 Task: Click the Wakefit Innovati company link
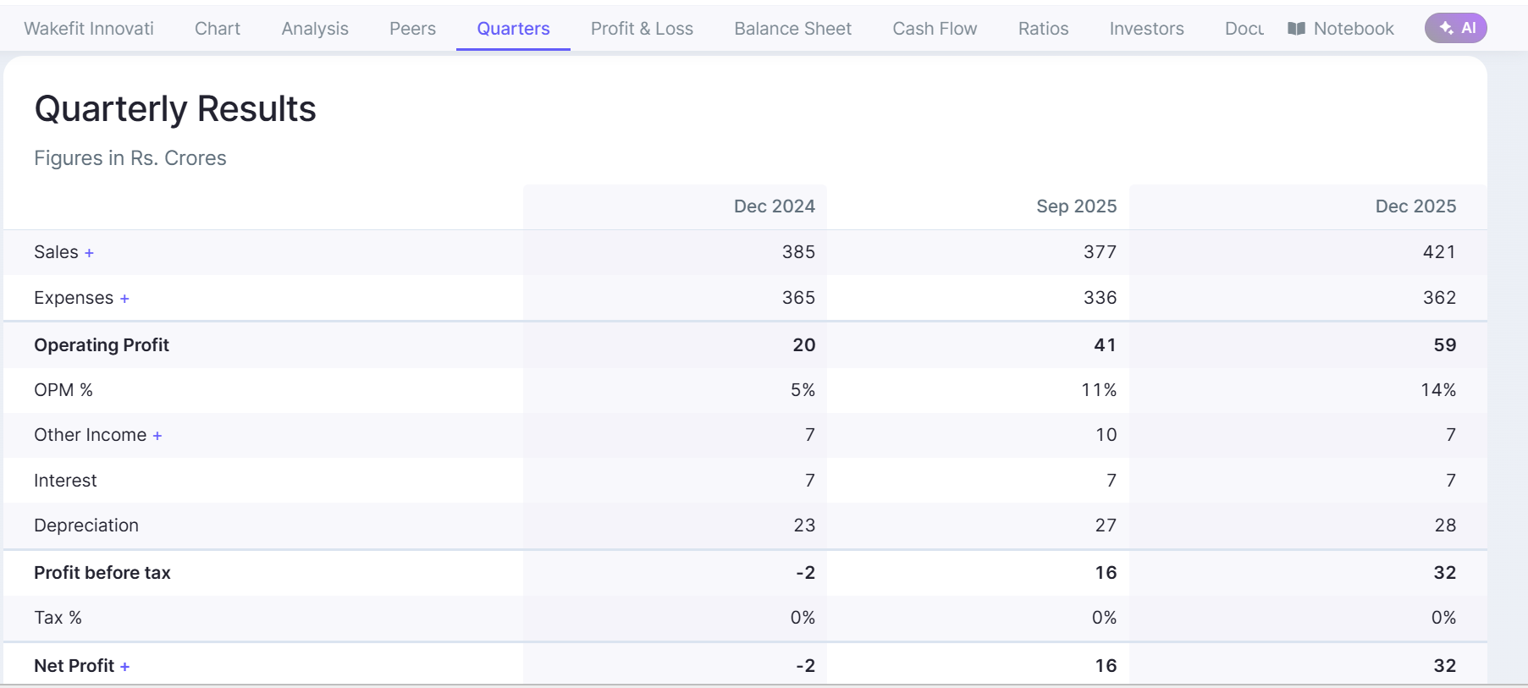pyautogui.click(x=89, y=29)
